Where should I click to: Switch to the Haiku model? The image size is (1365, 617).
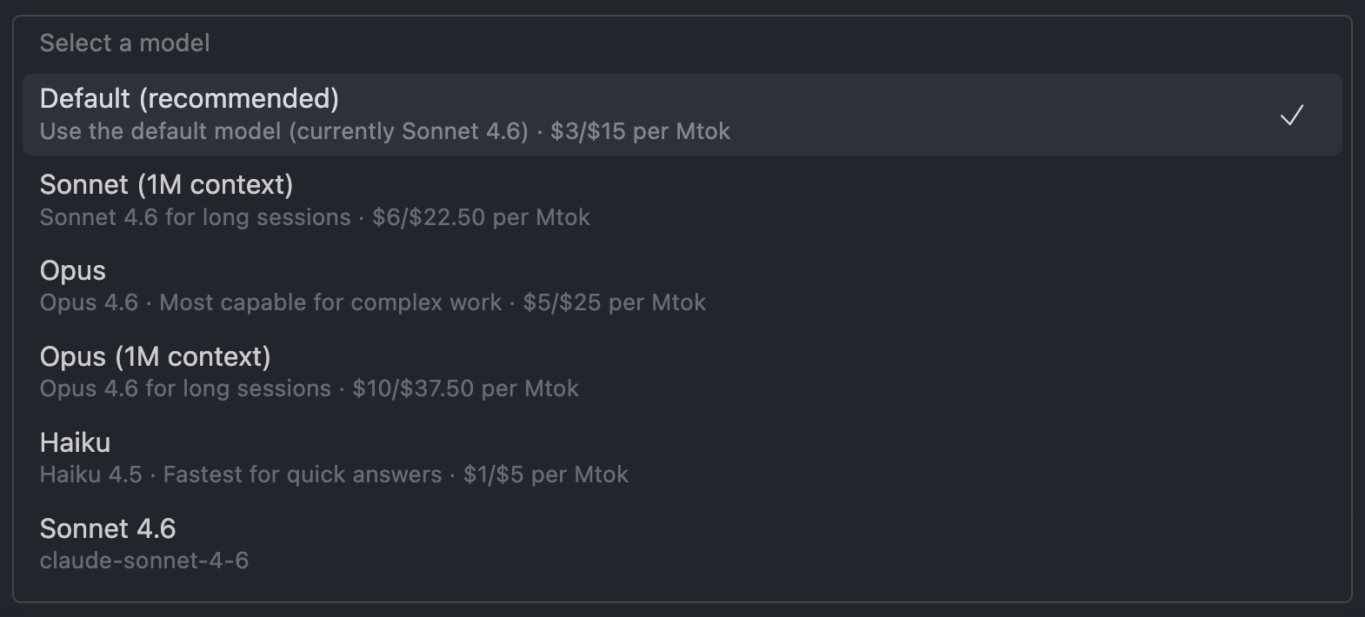coord(76,443)
